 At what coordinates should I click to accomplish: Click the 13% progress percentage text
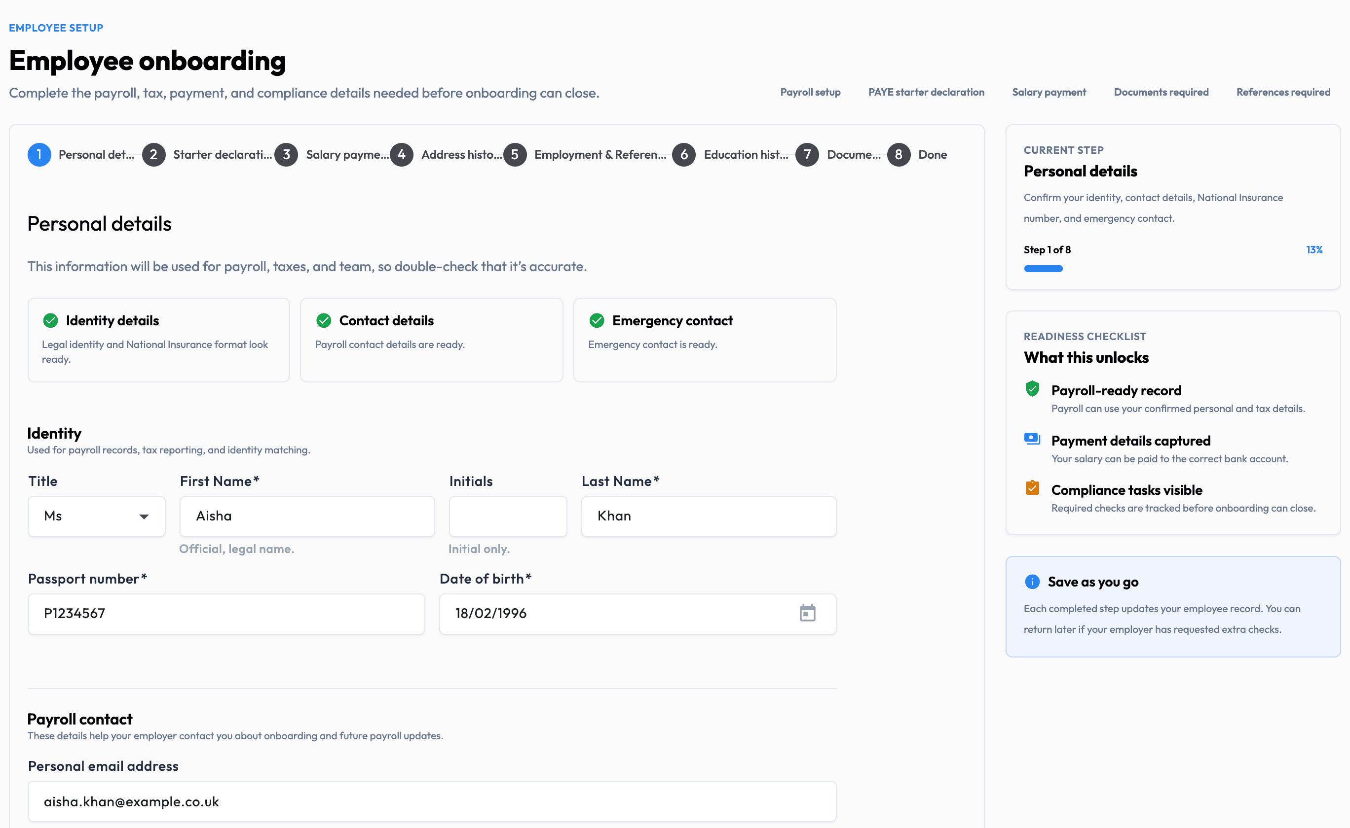(x=1314, y=250)
